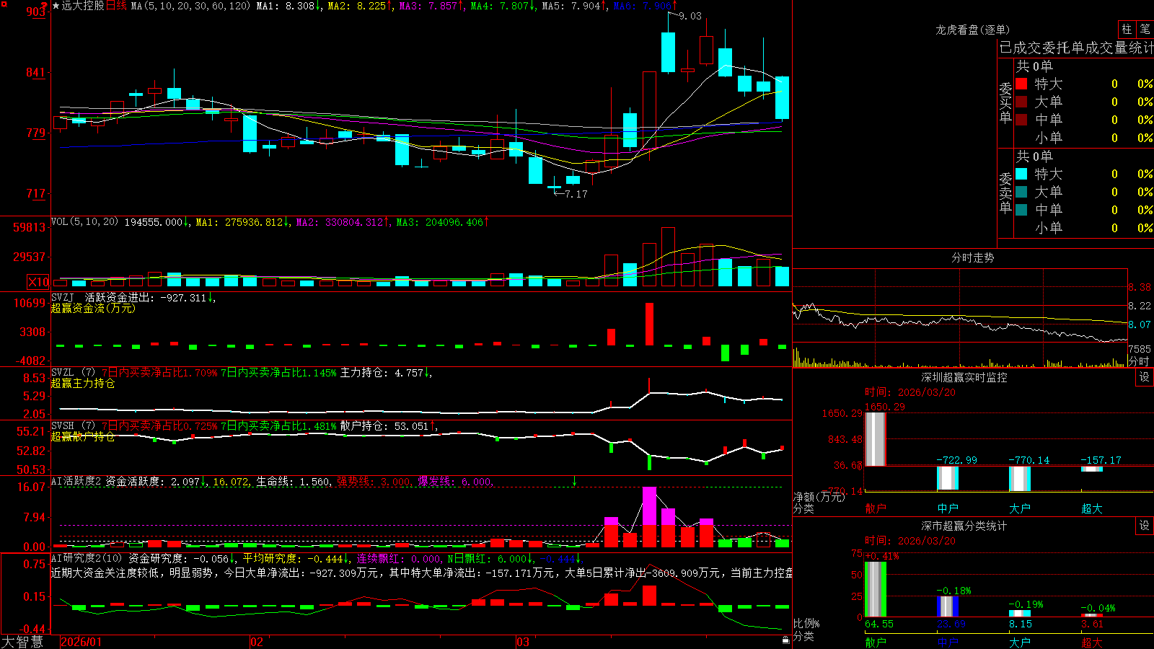The image size is (1154, 649).
Task: Click the 超赢资金流(万元) label
Action: click(93, 308)
